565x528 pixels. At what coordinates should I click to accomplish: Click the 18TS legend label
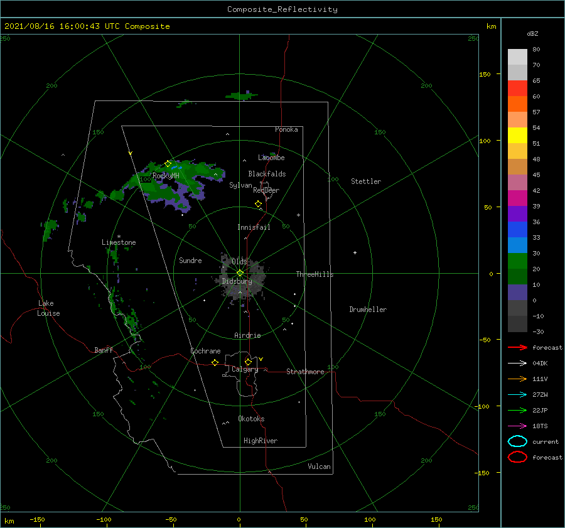[x=540, y=426]
